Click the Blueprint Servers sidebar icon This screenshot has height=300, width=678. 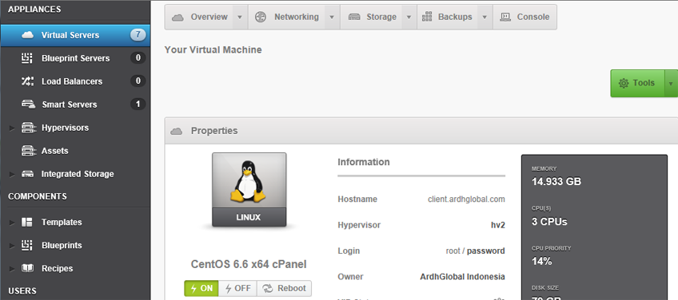click(27, 58)
